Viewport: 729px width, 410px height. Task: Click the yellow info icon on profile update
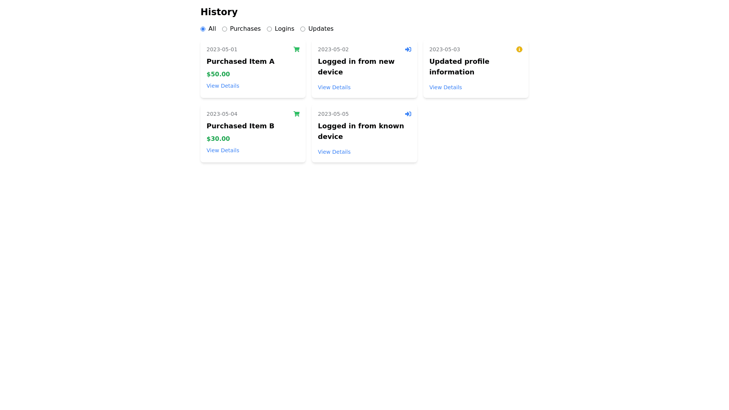[519, 49]
